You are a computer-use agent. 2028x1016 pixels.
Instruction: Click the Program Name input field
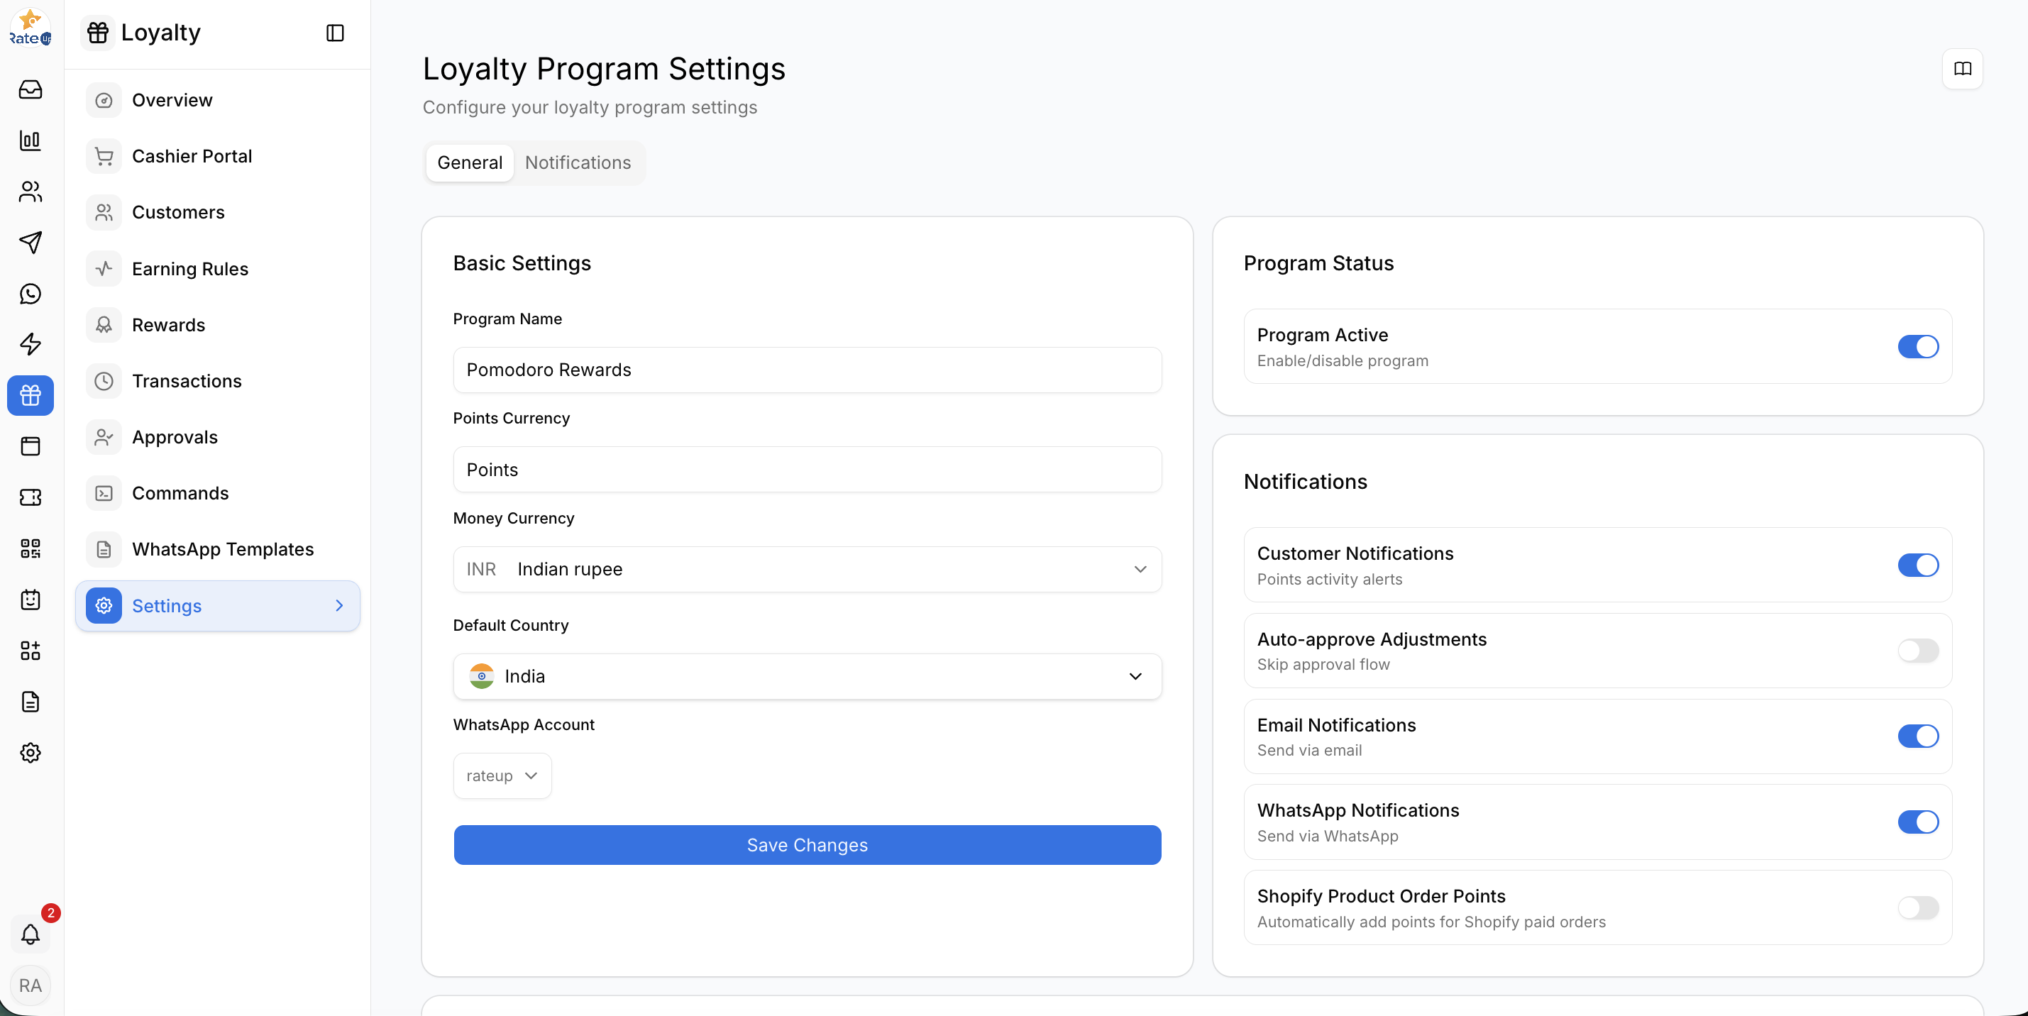[x=807, y=370]
